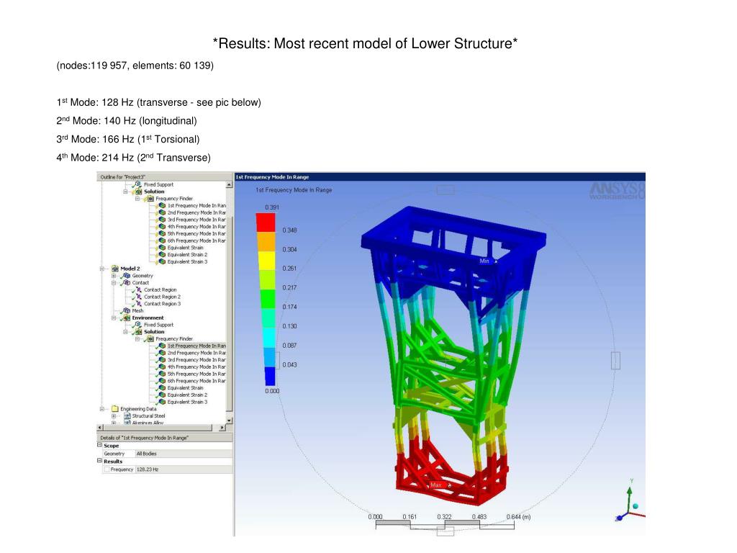
Task: Select the highlighted 1st Frequency Mode under Model 2
Action: (x=196, y=346)
